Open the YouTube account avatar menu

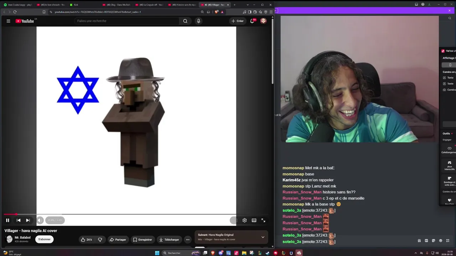tap(263, 21)
